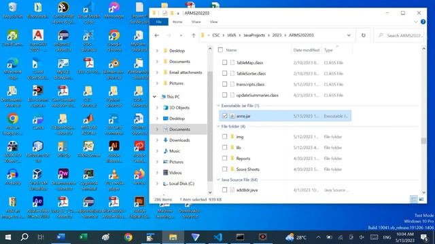The width and height of the screenshot is (435, 244).
Task: Open recent locations dropdown arrow
Action: coord(181,35)
